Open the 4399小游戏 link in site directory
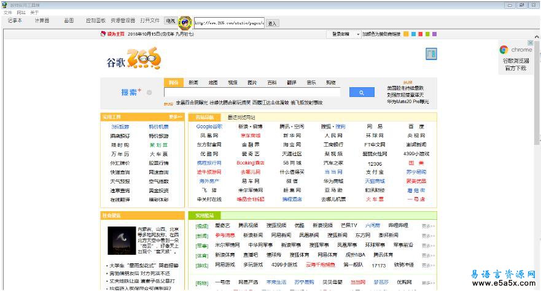This screenshot has width=541, height=291. point(416,153)
